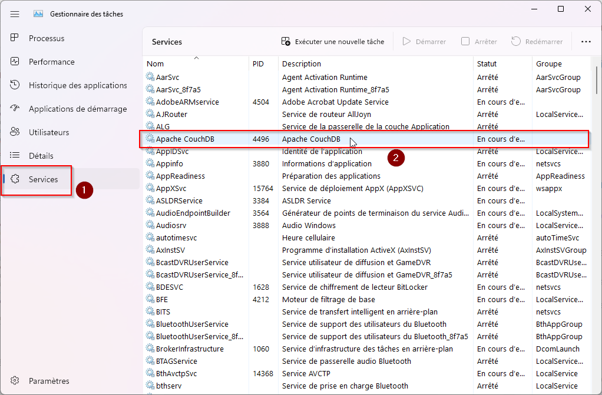This screenshot has width=602, height=395.
Task: Click the Démarrer button label
Action: (x=431, y=41)
